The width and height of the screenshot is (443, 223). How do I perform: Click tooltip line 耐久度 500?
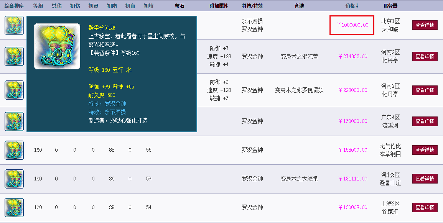click(x=102, y=95)
